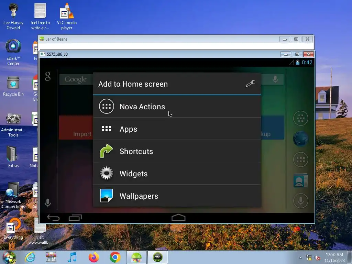The height and width of the screenshot is (264, 352).
Task: Launch Firefox from the taskbar
Action: click(93, 257)
